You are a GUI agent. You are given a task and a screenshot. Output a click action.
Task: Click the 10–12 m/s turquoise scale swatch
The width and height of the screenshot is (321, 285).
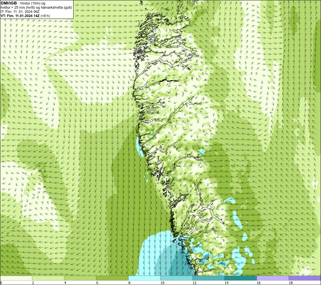177,278
